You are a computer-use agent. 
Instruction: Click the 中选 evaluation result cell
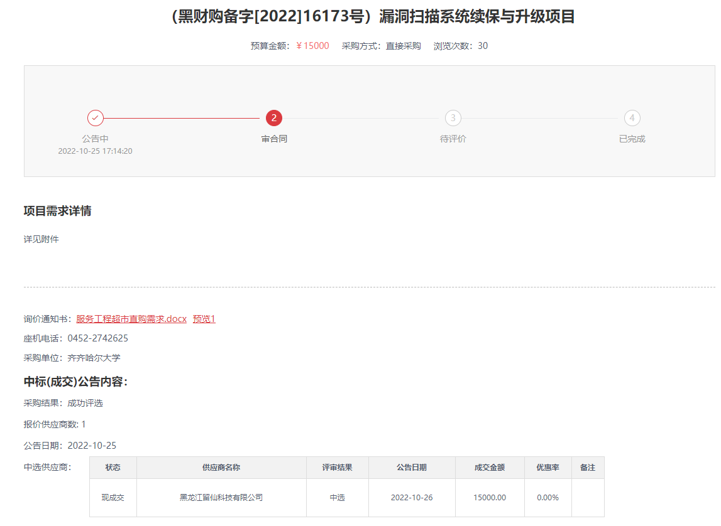tap(338, 497)
